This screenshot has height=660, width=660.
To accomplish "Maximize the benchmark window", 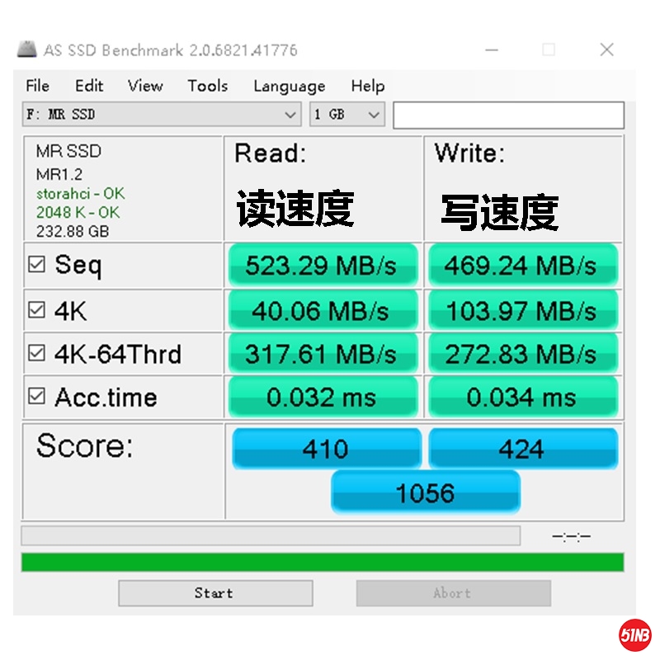I will pos(549,50).
